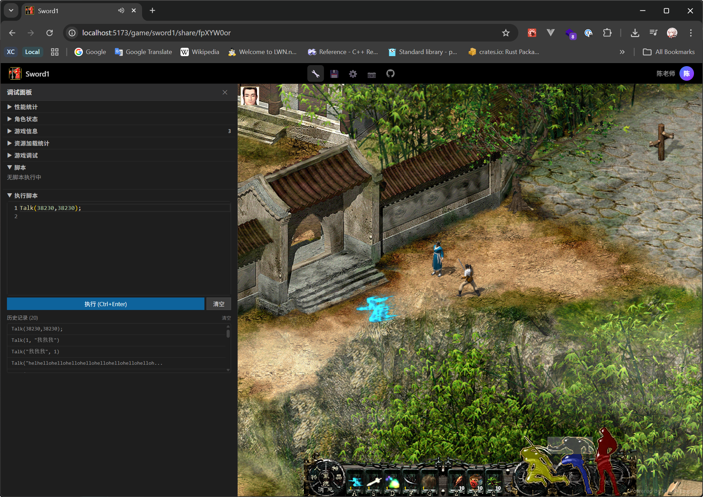Reload the page
The height and width of the screenshot is (497, 703).
coord(50,33)
